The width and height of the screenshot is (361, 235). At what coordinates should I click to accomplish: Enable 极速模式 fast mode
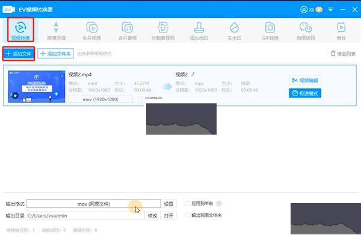pos(305,93)
